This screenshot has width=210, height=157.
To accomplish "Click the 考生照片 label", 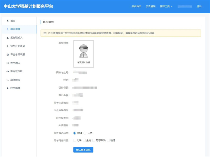I will pos(64,43).
